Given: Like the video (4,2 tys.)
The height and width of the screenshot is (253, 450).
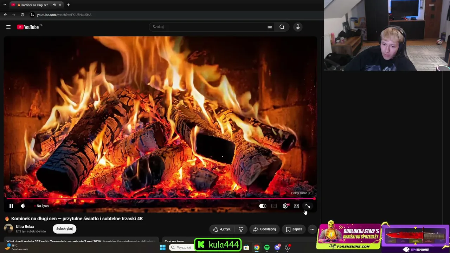Looking at the screenshot, I should 222,229.
